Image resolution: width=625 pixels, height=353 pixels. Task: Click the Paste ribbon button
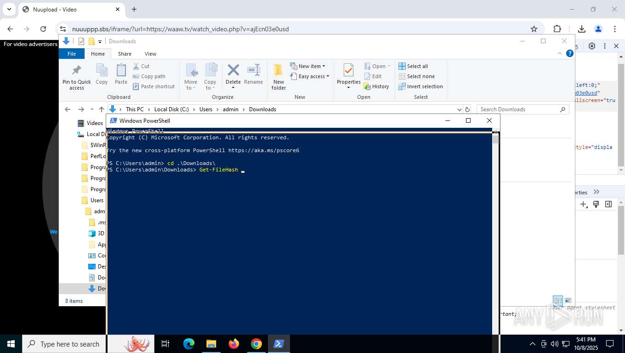tap(121, 74)
